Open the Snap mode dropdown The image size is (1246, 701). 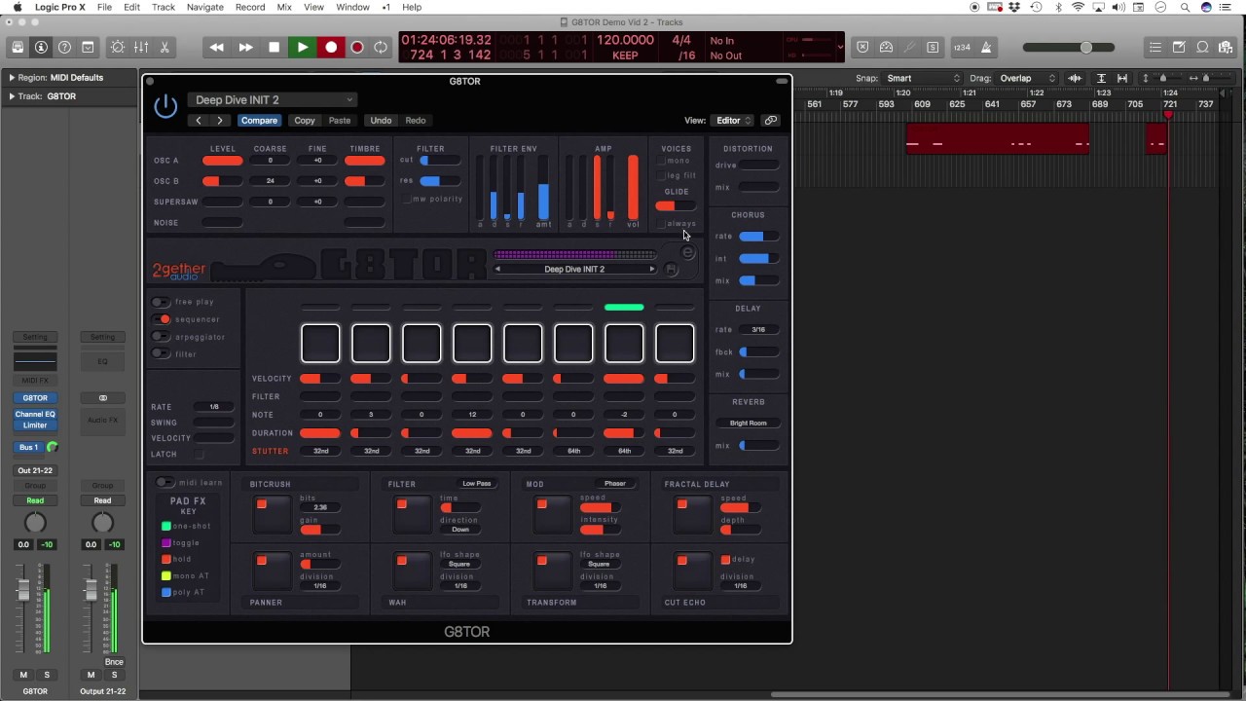(x=923, y=78)
